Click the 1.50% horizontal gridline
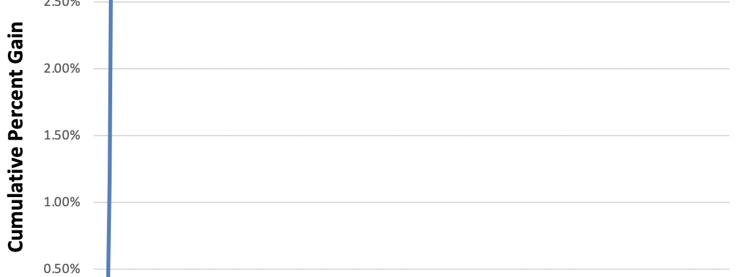752x277 pixels. click(x=420, y=136)
